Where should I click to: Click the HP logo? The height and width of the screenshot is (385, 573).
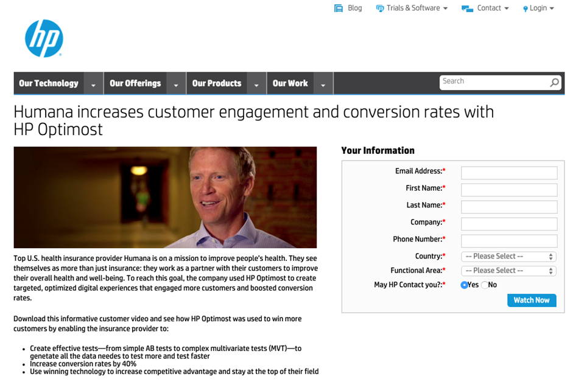click(x=44, y=38)
